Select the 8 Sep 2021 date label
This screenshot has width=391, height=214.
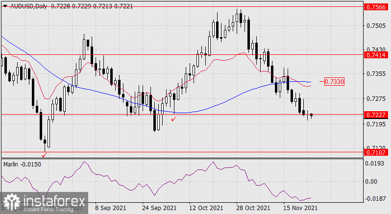(110, 208)
